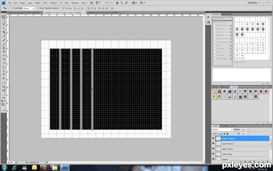The image size is (273, 171).
Task: Select the Move tool in the toolbox
Action: (4, 17)
